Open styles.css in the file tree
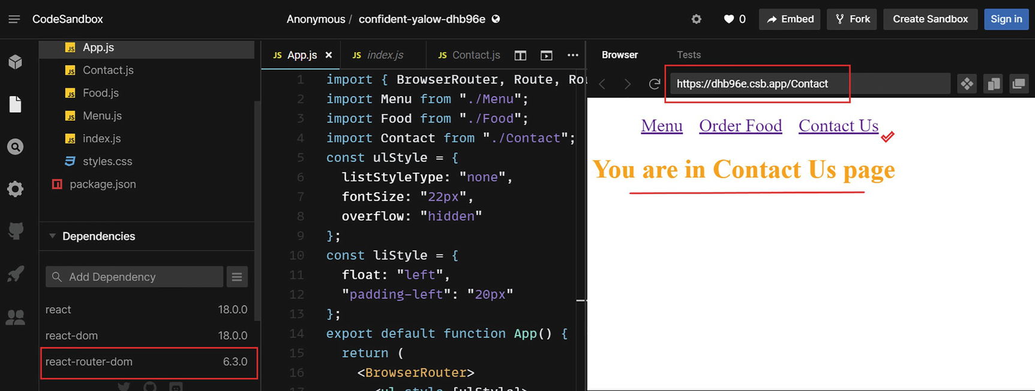Image resolution: width=1035 pixels, height=391 pixels. [x=107, y=161]
